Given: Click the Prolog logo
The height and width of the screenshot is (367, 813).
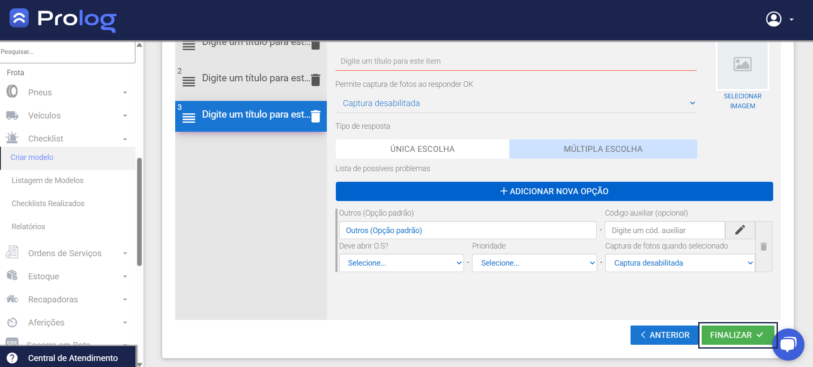Looking at the screenshot, I should coord(63,19).
